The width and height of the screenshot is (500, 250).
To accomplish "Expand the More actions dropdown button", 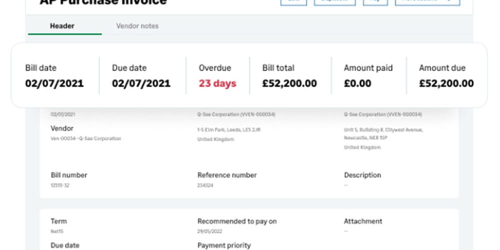I will pyautogui.click(x=427, y=2).
